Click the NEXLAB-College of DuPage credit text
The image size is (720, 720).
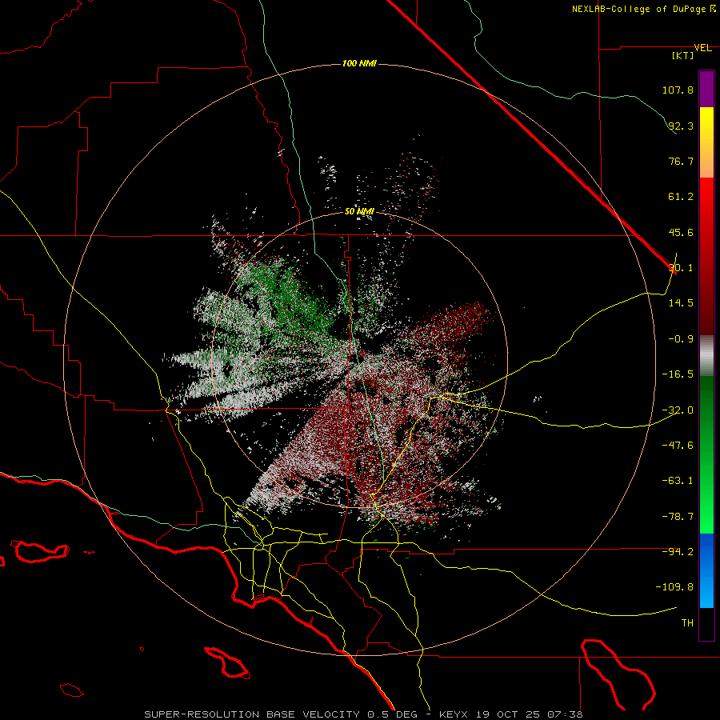point(643,9)
